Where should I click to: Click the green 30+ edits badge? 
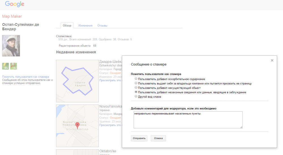pyautogui.click(x=5, y=66)
